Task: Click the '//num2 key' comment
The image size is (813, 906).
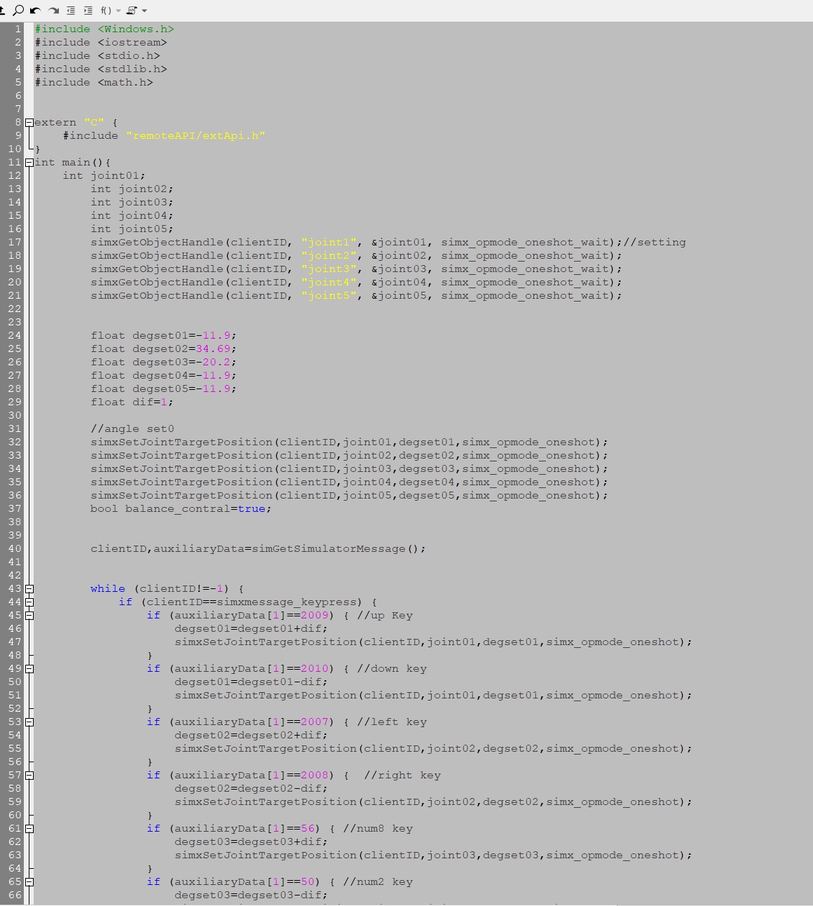Action: pos(378,881)
